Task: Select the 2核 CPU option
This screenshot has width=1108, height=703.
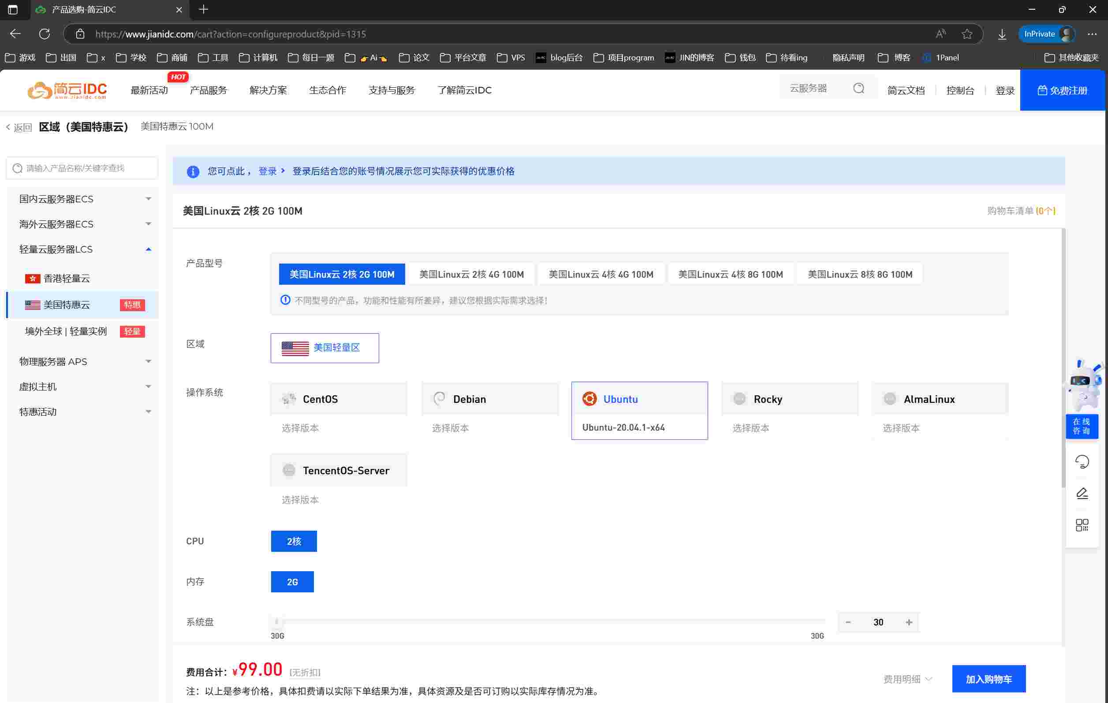Action: tap(294, 541)
